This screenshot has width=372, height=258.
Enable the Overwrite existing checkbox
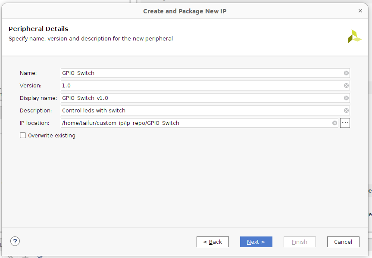(x=23, y=135)
